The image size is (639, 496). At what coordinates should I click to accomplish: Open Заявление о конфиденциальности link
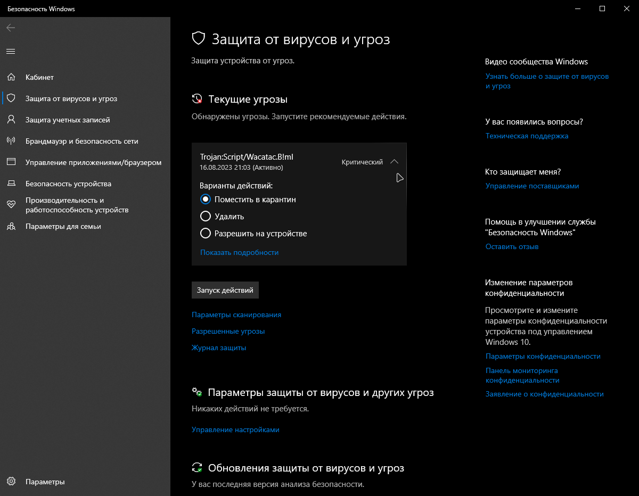pos(545,394)
